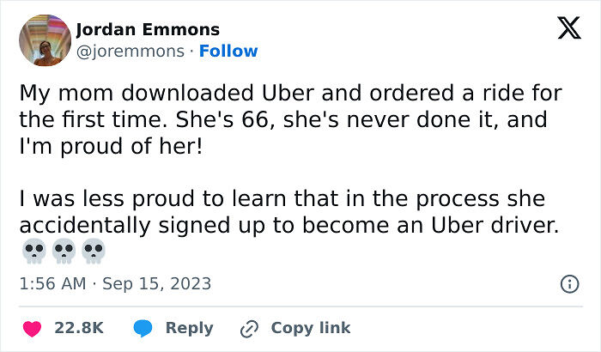
Task: Follow Jordan Emmons
Action: [228, 52]
